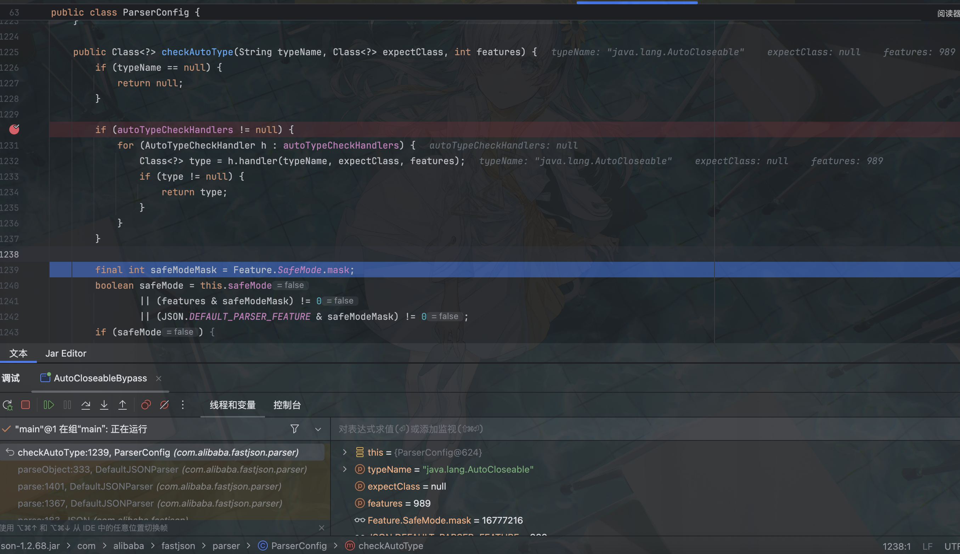Switch to the Jar Editor tab
The height and width of the screenshot is (554, 960).
pyautogui.click(x=66, y=353)
